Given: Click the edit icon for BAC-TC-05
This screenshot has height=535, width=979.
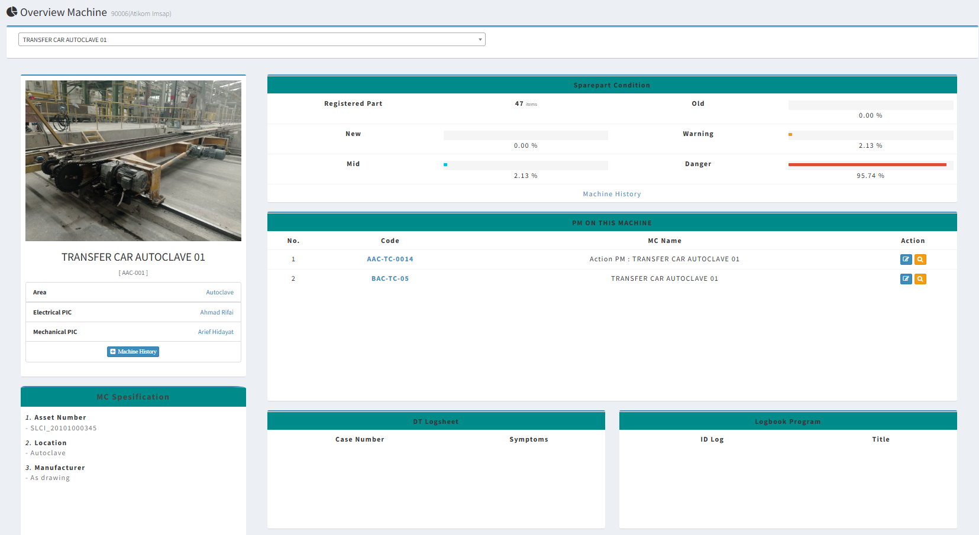Looking at the screenshot, I should point(906,278).
